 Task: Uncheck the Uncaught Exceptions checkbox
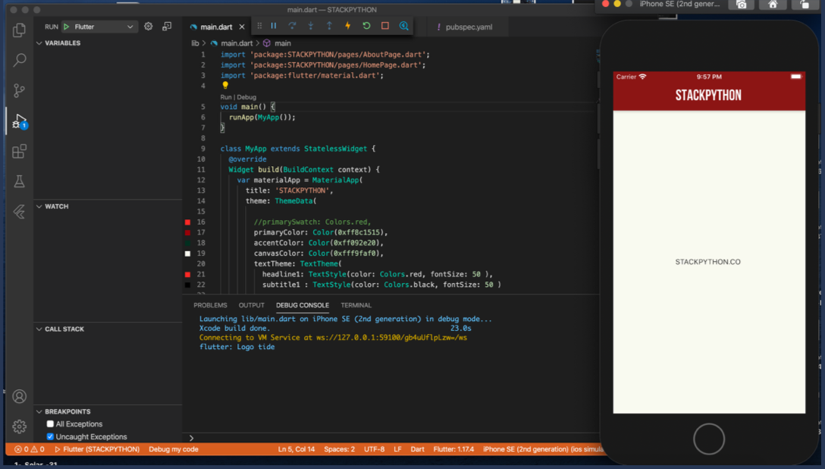(49, 436)
